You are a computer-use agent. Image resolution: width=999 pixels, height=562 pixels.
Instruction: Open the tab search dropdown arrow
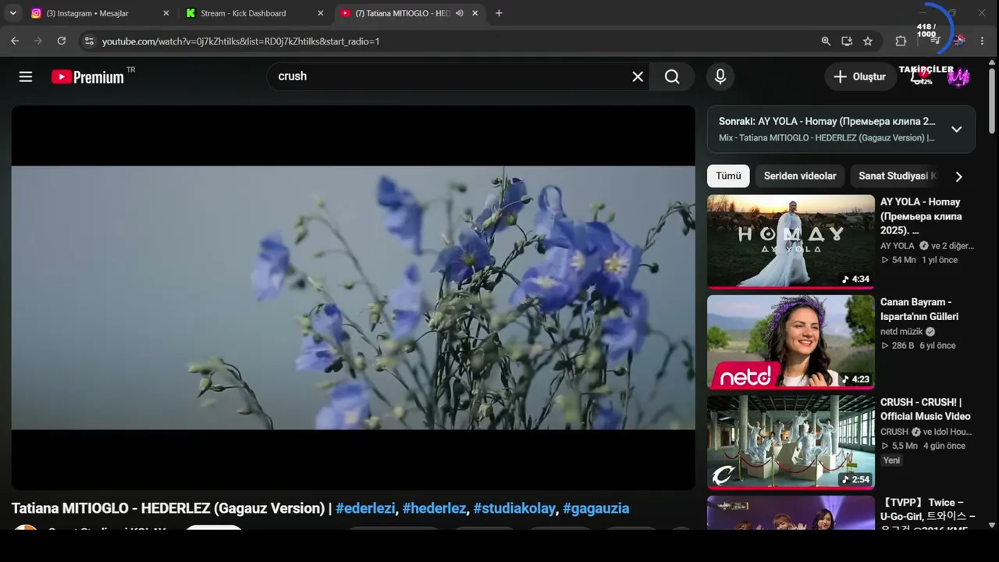(12, 13)
